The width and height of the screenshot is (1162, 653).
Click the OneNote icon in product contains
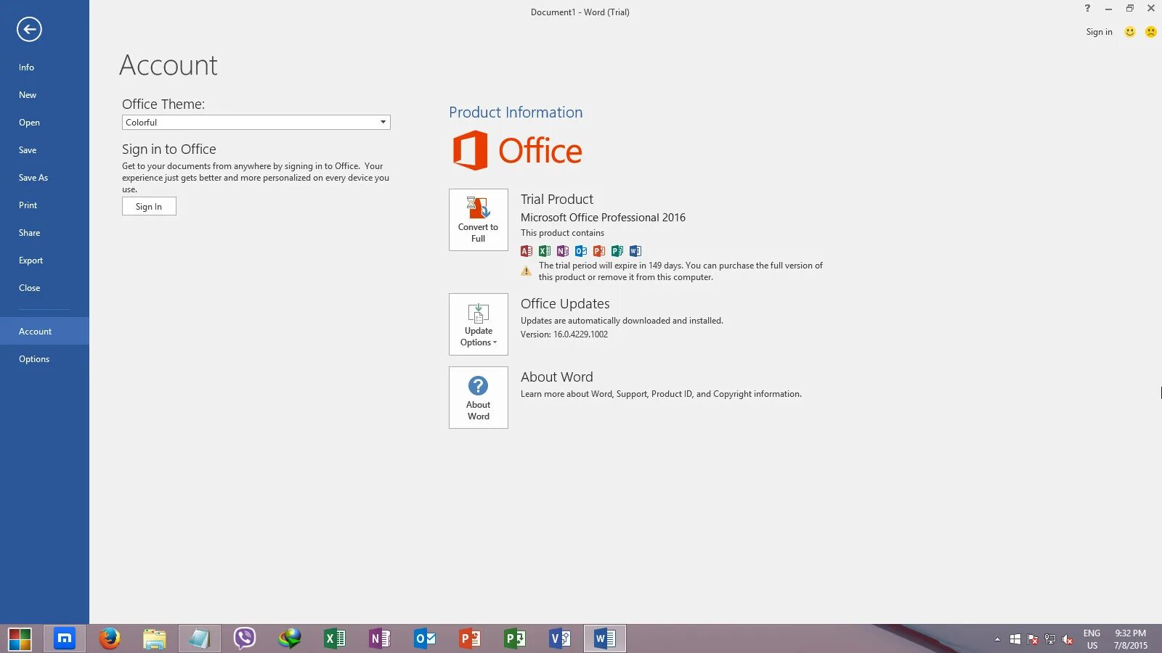tap(563, 251)
